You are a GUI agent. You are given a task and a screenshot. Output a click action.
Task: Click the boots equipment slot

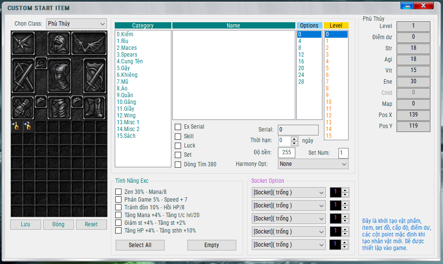point(94,107)
